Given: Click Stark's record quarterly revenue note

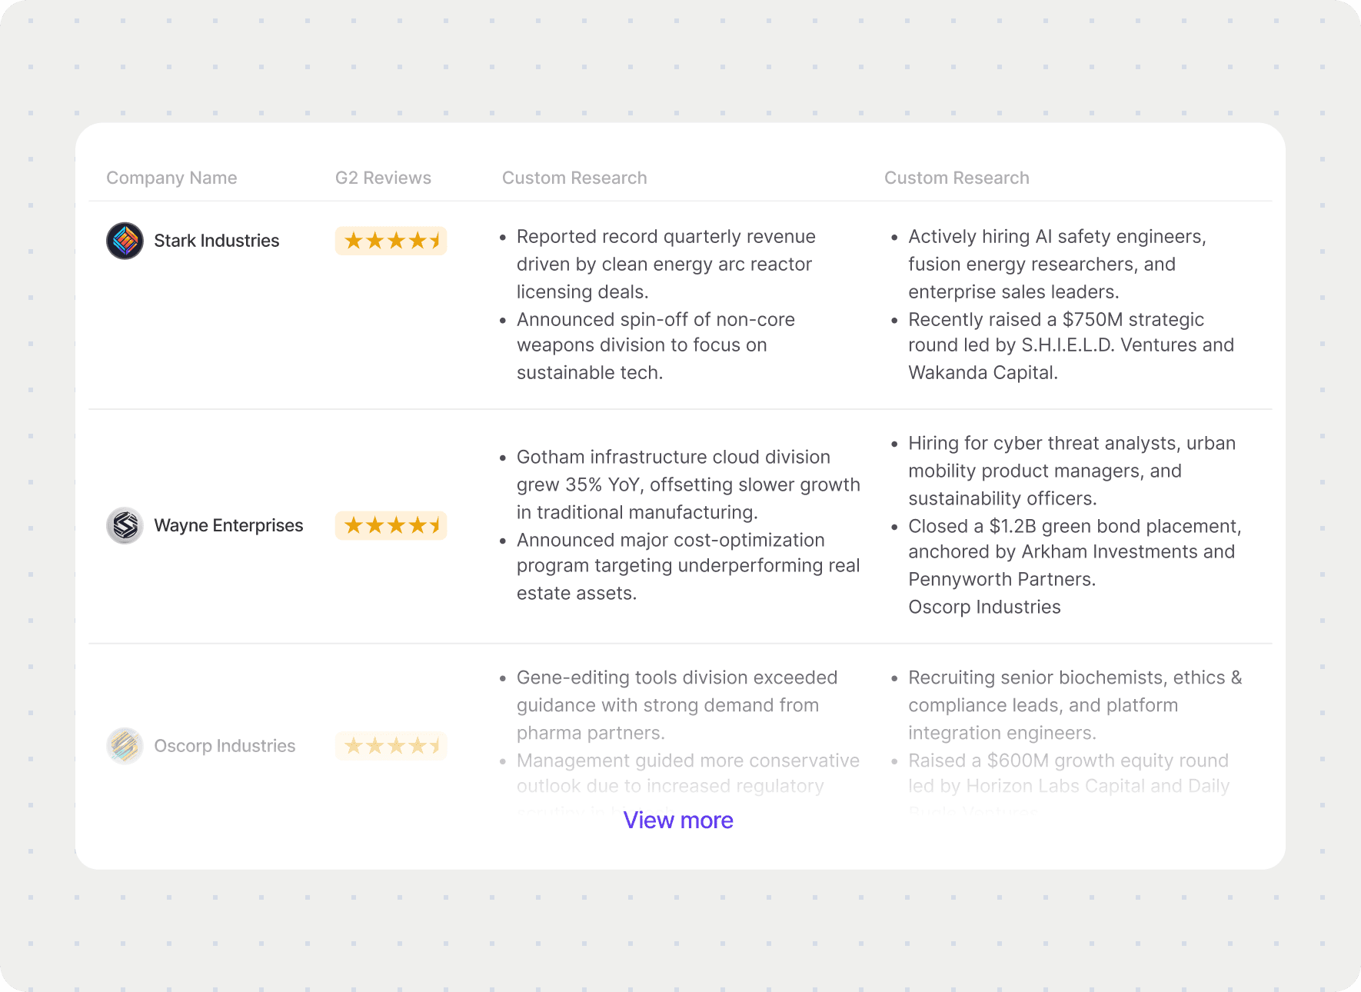Looking at the screenshot, I should pyautogui.click(x=666, y=264).
